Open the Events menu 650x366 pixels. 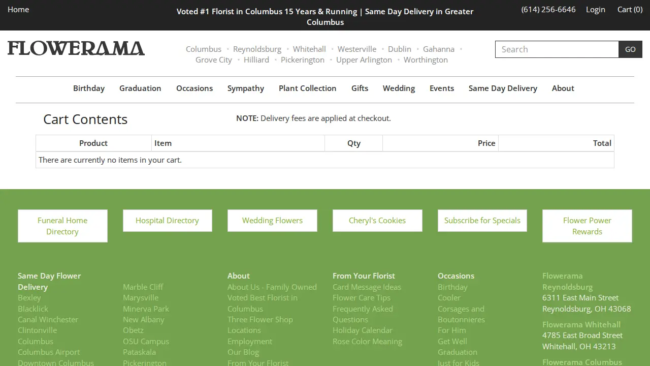[x=442, y=88]
